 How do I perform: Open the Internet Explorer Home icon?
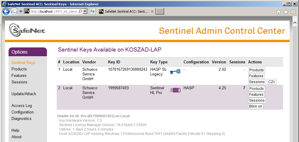coord(278,12)
